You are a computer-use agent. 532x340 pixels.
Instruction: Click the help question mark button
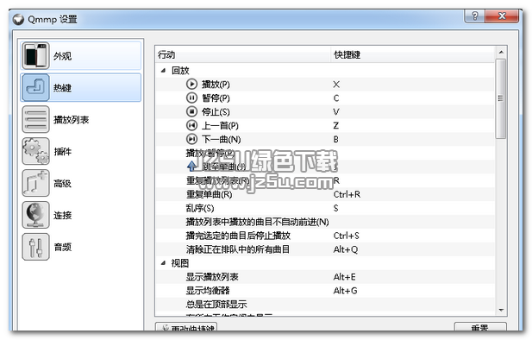tap(474, 16)
